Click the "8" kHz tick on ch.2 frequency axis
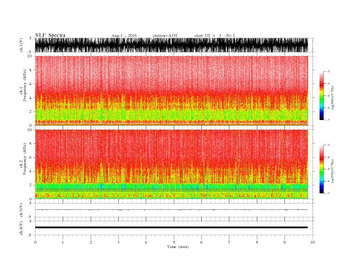352x272 pixels. [31, 144]
